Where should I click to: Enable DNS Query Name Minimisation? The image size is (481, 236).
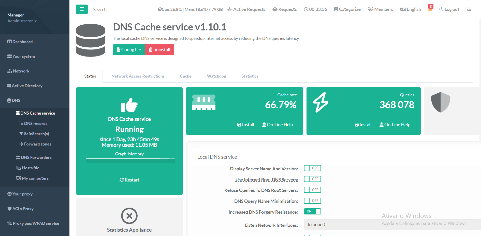click(x=312, y=201)
